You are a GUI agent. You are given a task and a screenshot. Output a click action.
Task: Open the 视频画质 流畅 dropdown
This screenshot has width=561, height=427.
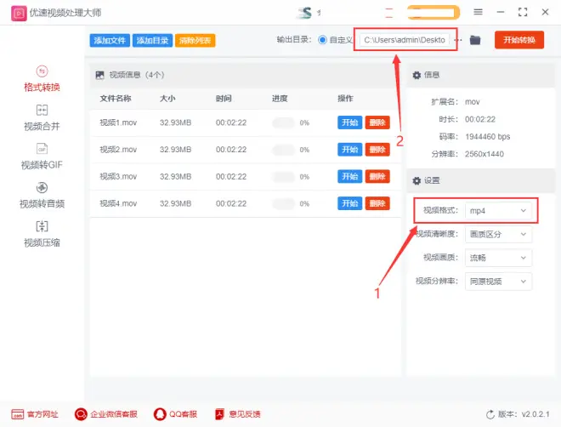[x=498, y=258]
